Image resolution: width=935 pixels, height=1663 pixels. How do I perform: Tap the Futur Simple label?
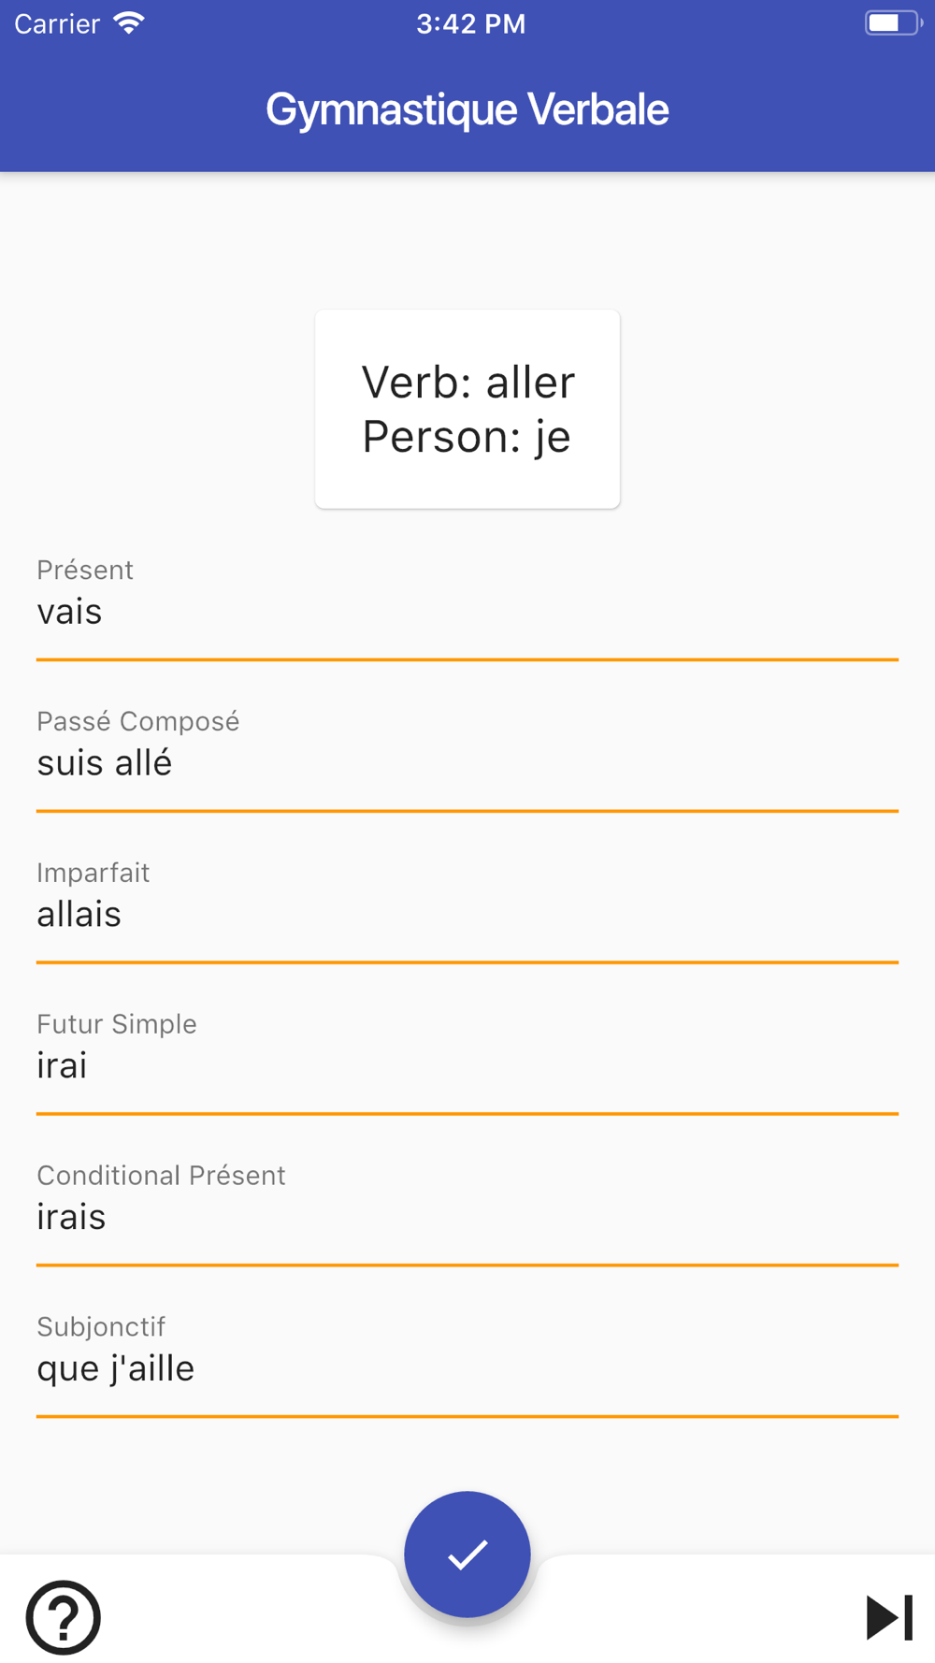117,1024
